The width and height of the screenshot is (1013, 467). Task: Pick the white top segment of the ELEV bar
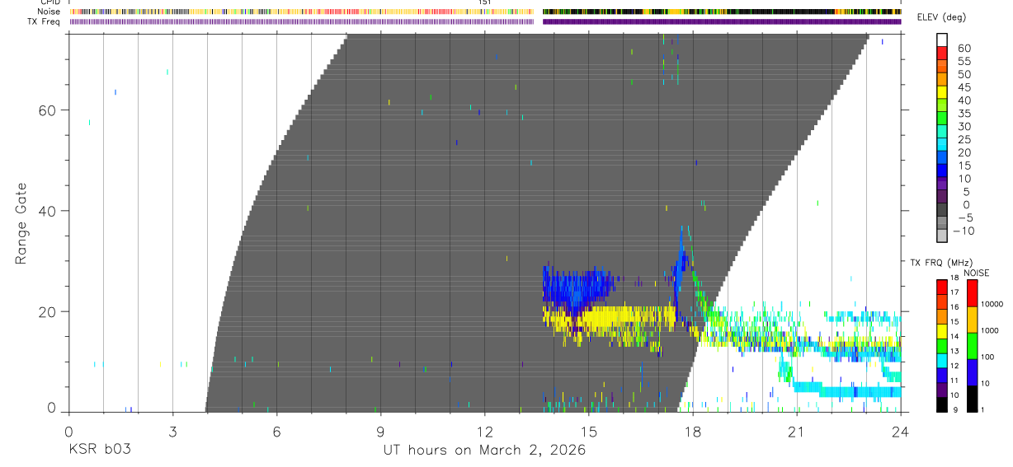(942, 40)
